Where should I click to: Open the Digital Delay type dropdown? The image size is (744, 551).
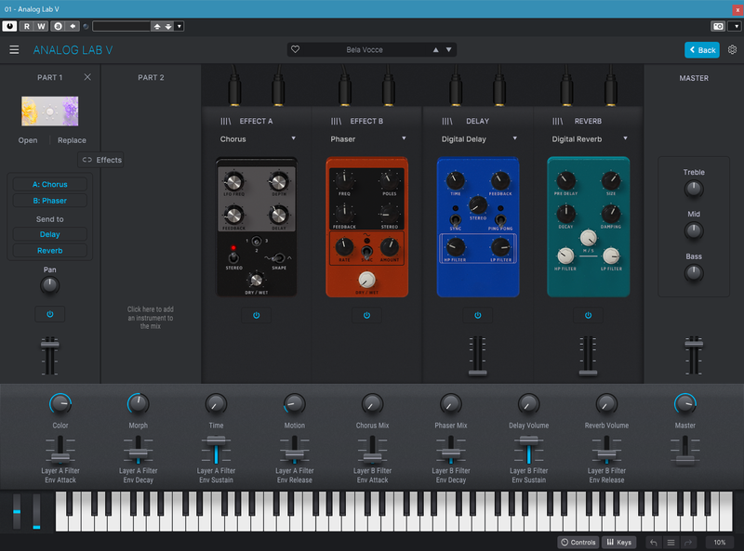click(x=478, y=139)
